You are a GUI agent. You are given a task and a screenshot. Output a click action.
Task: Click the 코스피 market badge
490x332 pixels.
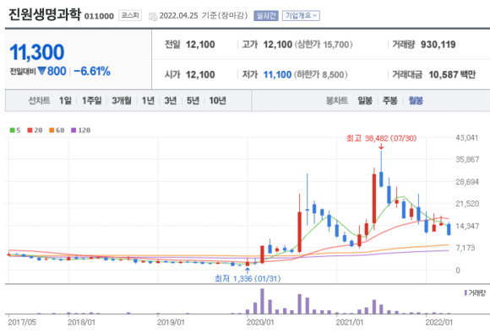point(130,15)
